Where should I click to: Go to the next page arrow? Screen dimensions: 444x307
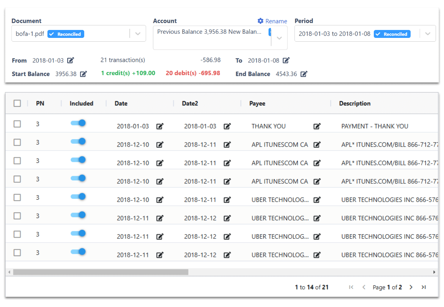[x=411, y=287]
